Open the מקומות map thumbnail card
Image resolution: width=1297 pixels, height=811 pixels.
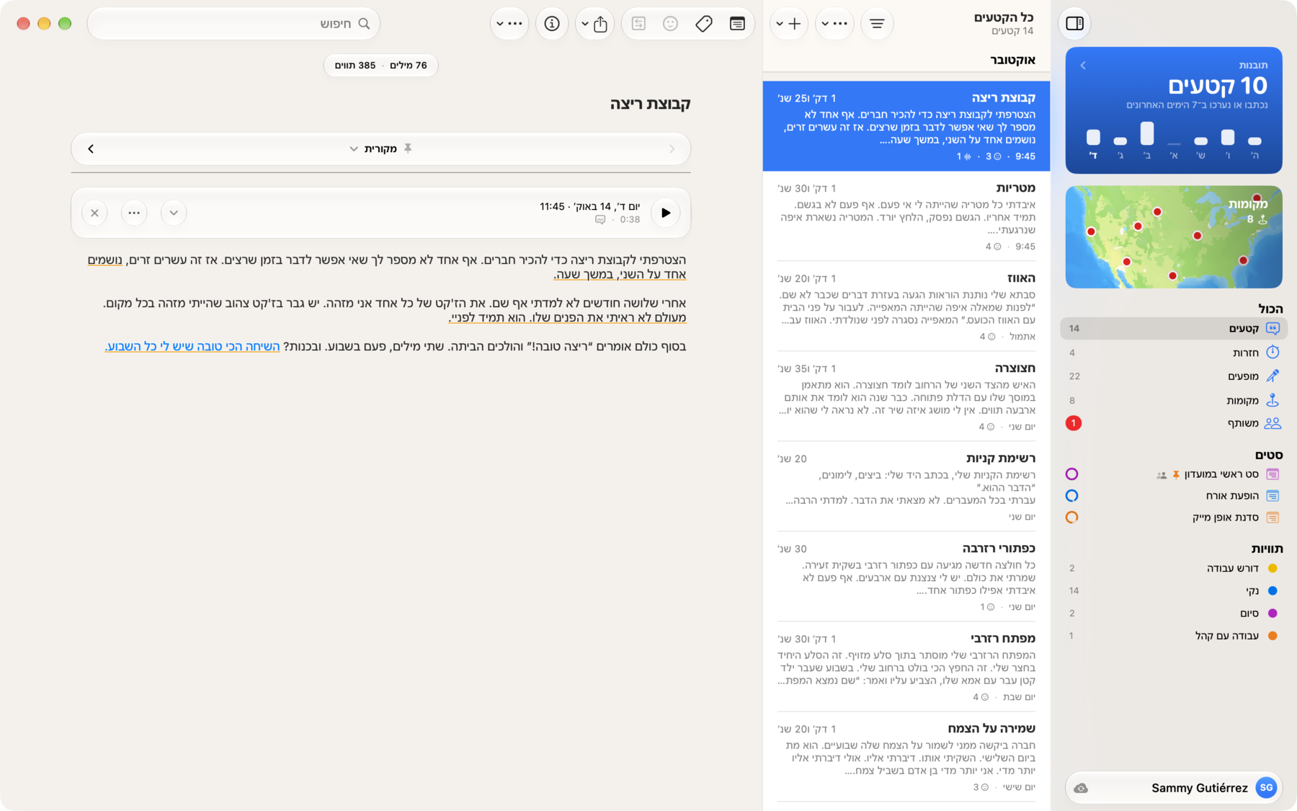click(x=1174, y=237)
